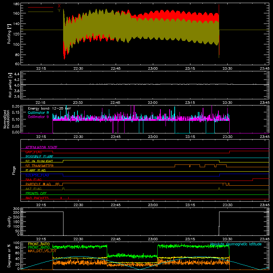Click the 'Normalized modulation' axis title
The height and width of the screenshot is (273, 273).
(x=6, y=119)
